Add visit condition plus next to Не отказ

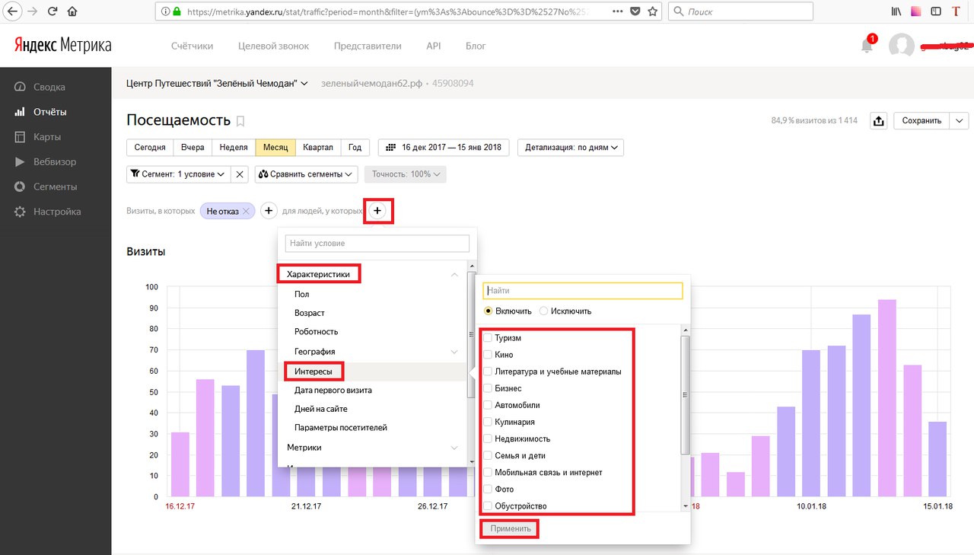click(x=269, y=211)
